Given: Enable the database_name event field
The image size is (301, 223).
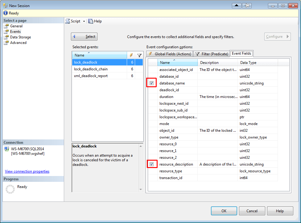Looking at the screenshot, I should click(151, 82).
